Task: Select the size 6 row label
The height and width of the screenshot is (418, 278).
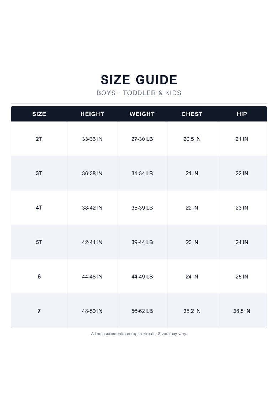Action: point(39,277)
